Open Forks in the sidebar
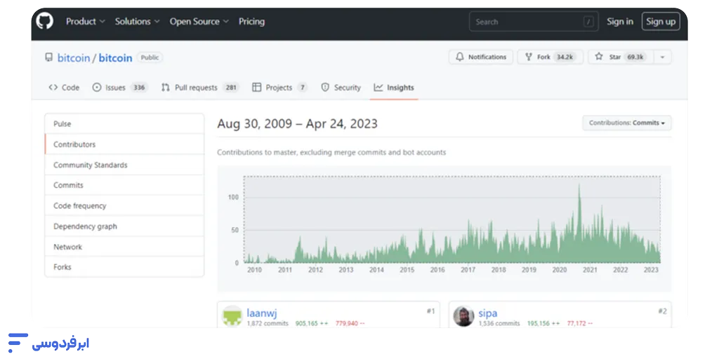Screen dimensions: 719x361 tap(124, 267)
